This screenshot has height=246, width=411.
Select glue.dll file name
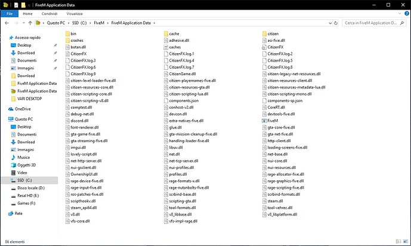[175, 127]
